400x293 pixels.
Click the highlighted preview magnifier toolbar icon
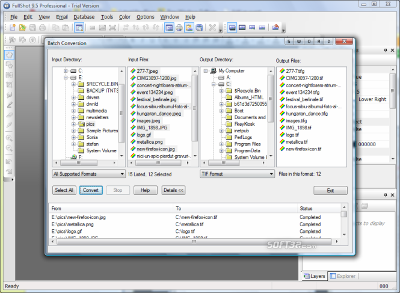(79, 27)
